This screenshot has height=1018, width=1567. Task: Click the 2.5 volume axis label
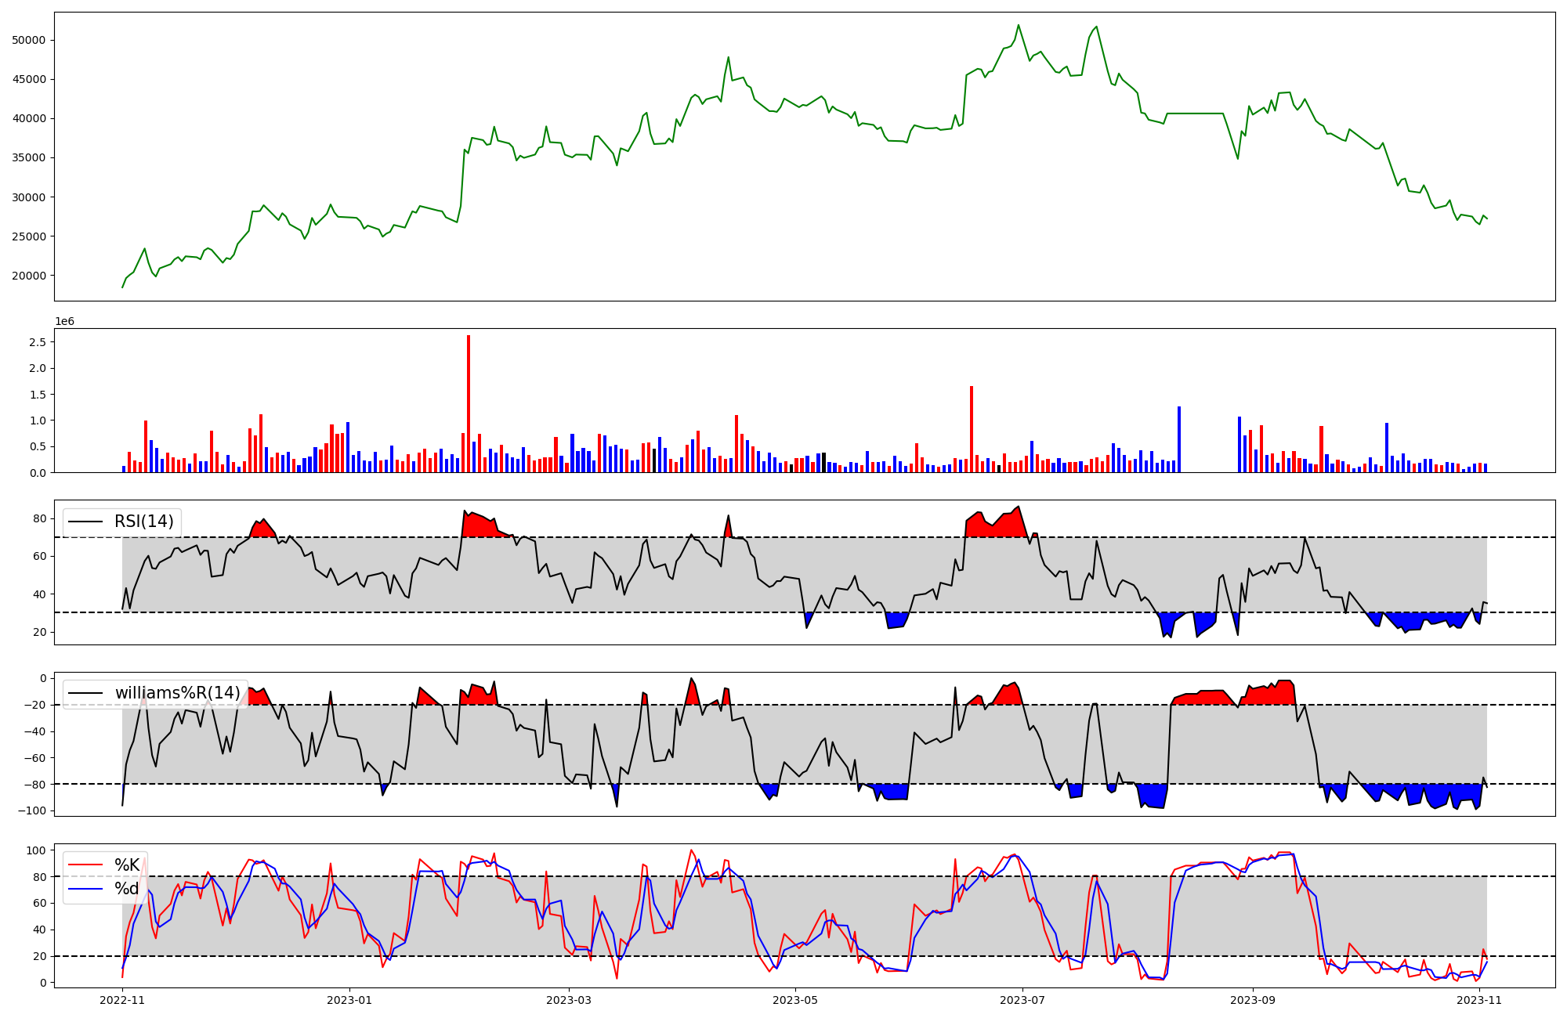click(37, 342)
